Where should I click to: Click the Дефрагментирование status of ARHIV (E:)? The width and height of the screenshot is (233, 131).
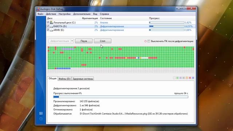[x=112, y=30]
